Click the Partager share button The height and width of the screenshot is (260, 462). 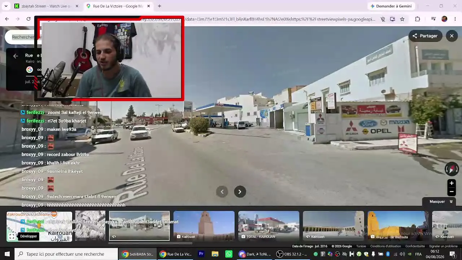[425, 36]
